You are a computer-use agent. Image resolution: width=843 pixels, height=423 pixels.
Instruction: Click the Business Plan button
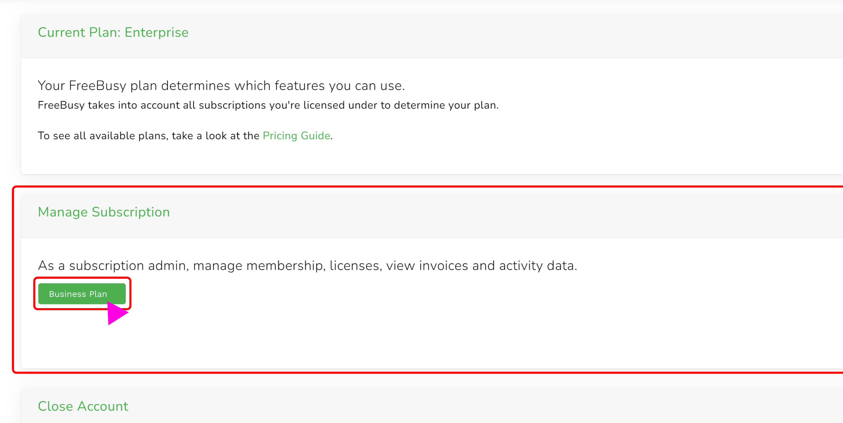(78, 293)
